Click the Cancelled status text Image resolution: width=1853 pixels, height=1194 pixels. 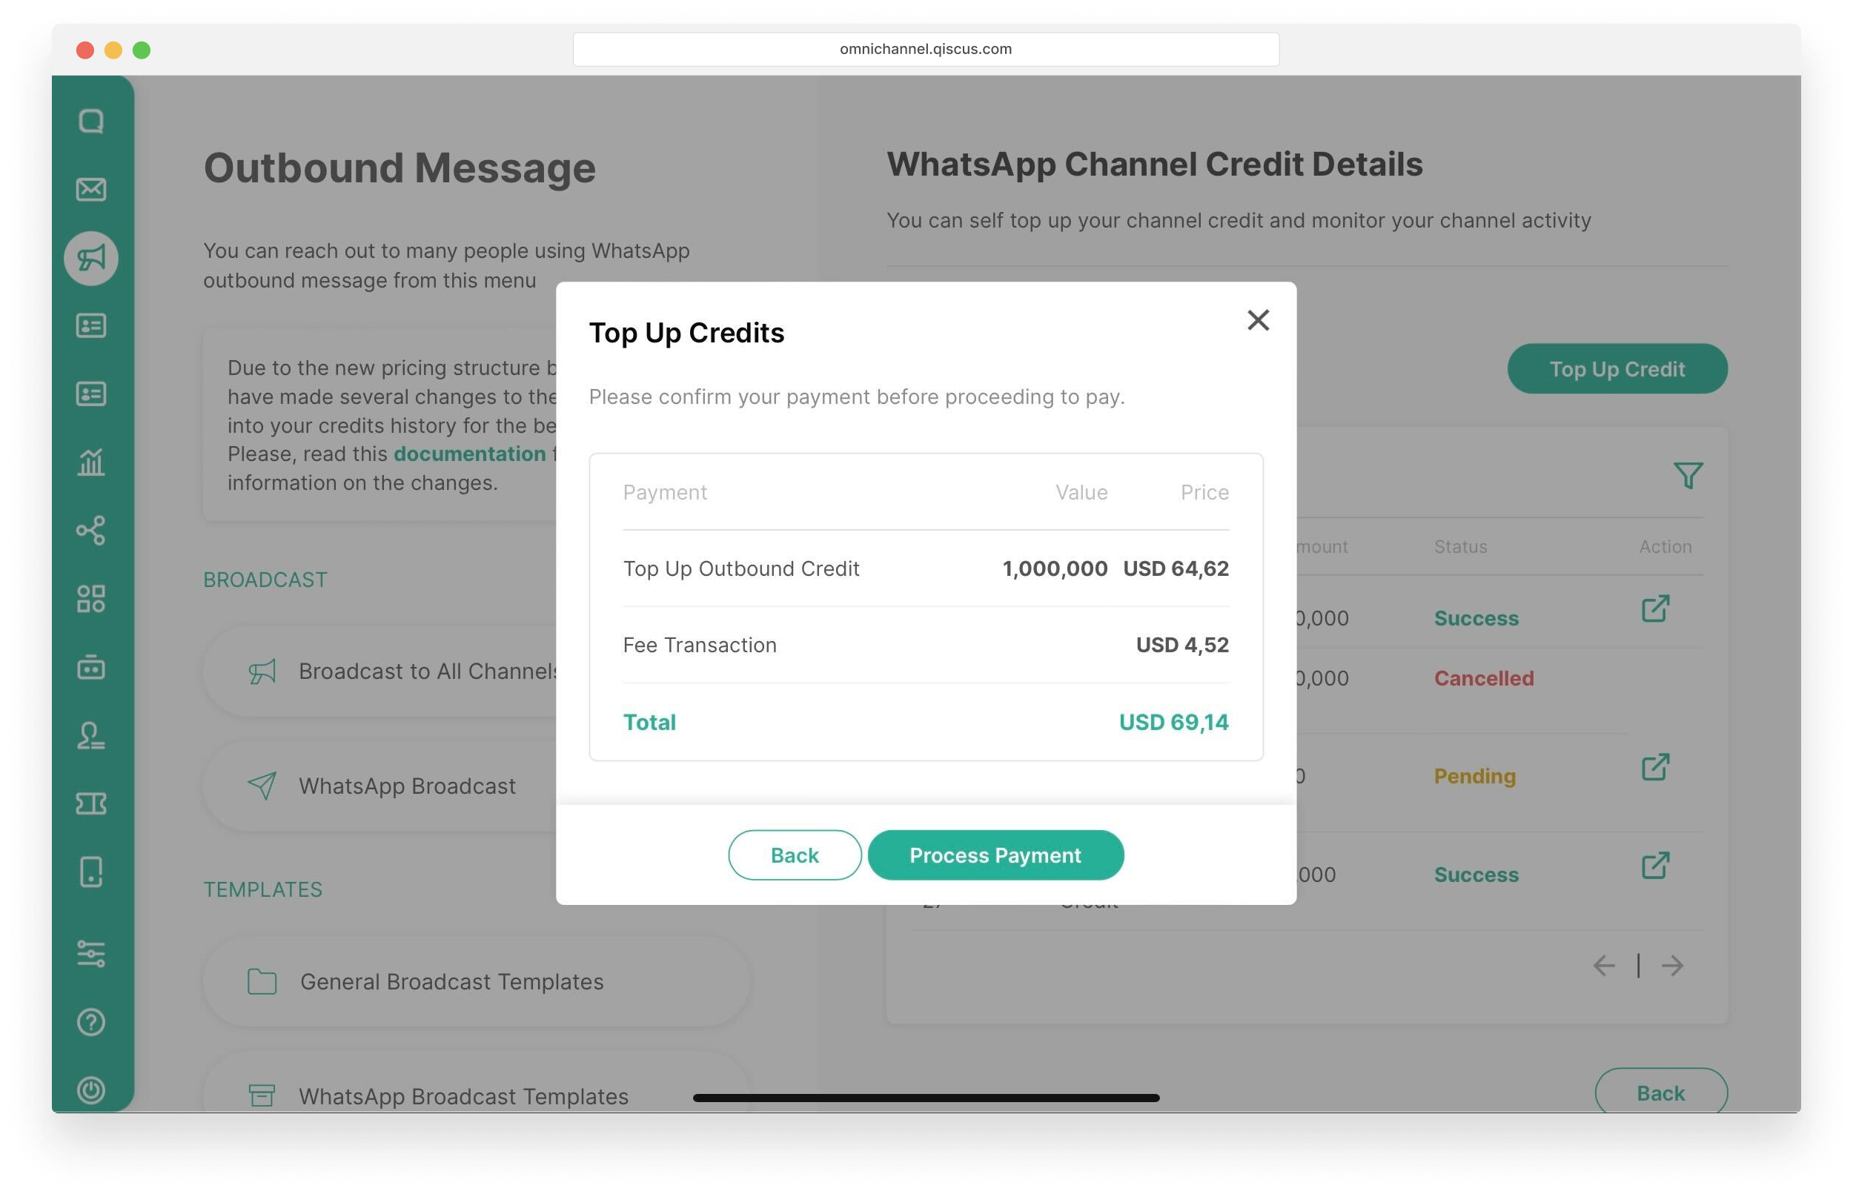pyautogui.click(x=1483, y=678)
